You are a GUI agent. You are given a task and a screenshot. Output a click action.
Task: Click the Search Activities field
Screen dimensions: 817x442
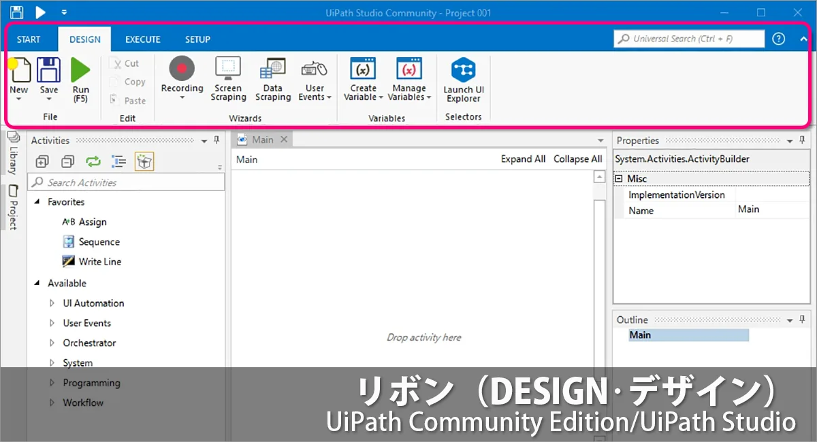(x=126, y=182)
